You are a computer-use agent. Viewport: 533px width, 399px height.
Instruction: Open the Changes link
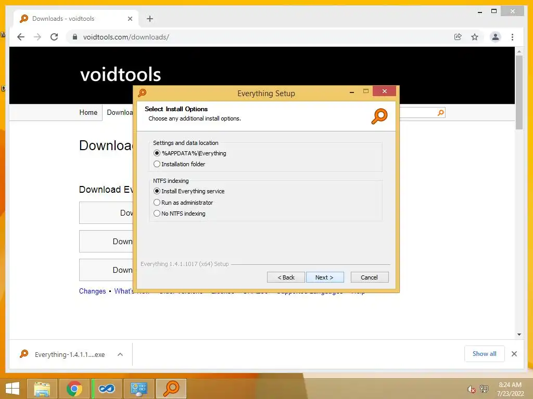[93, 291]
